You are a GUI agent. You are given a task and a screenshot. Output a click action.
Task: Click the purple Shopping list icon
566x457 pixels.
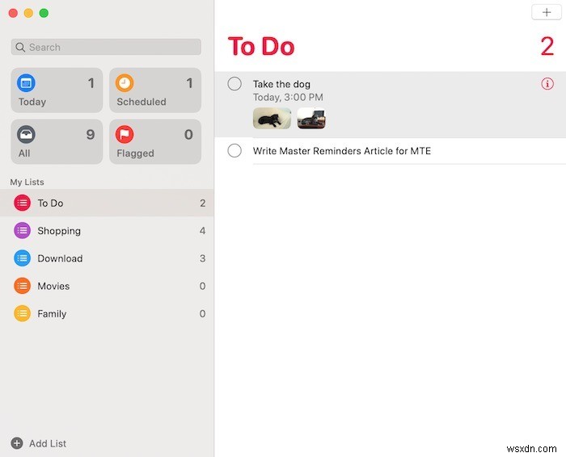22,231
